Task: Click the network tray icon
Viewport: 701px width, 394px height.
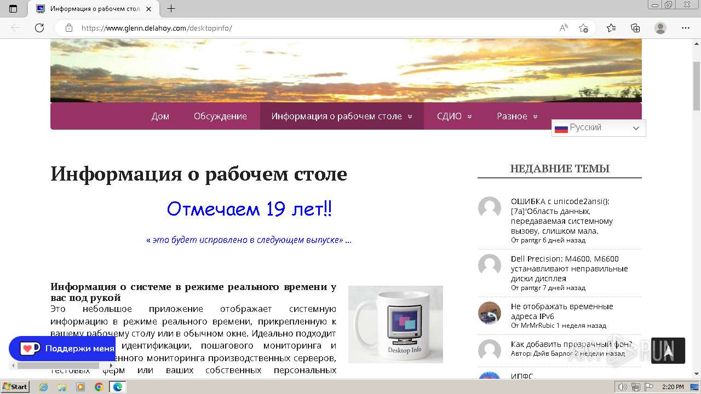Action: [635, 387]
